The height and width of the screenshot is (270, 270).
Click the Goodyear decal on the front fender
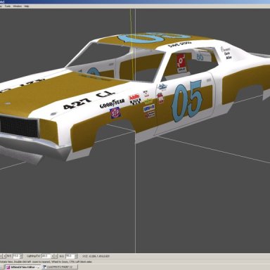(112, 103)
